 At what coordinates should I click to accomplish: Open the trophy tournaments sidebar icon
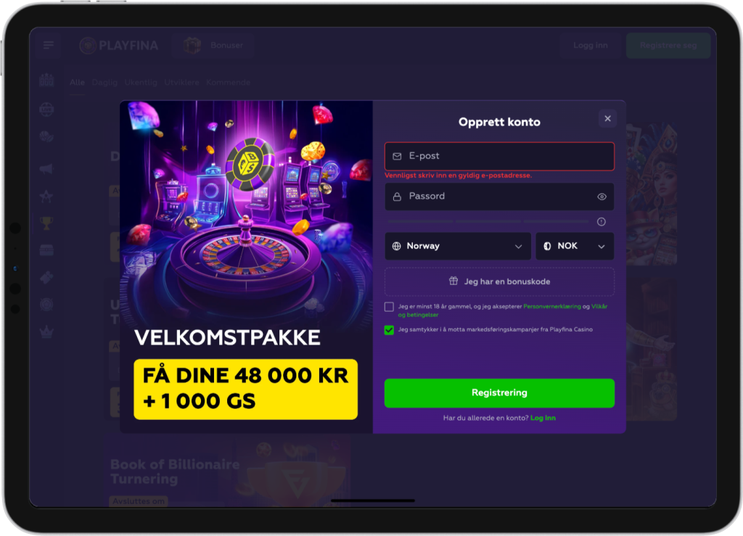pos(46,223)
